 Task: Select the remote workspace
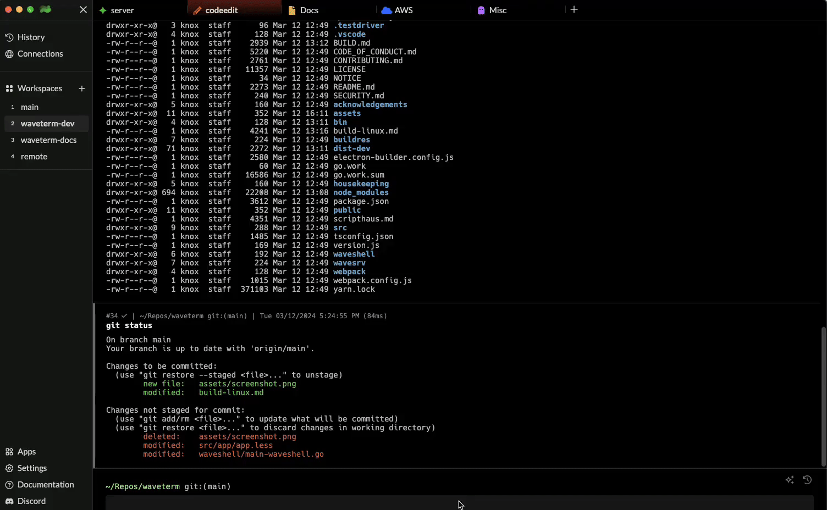click(x=46, y=157)
